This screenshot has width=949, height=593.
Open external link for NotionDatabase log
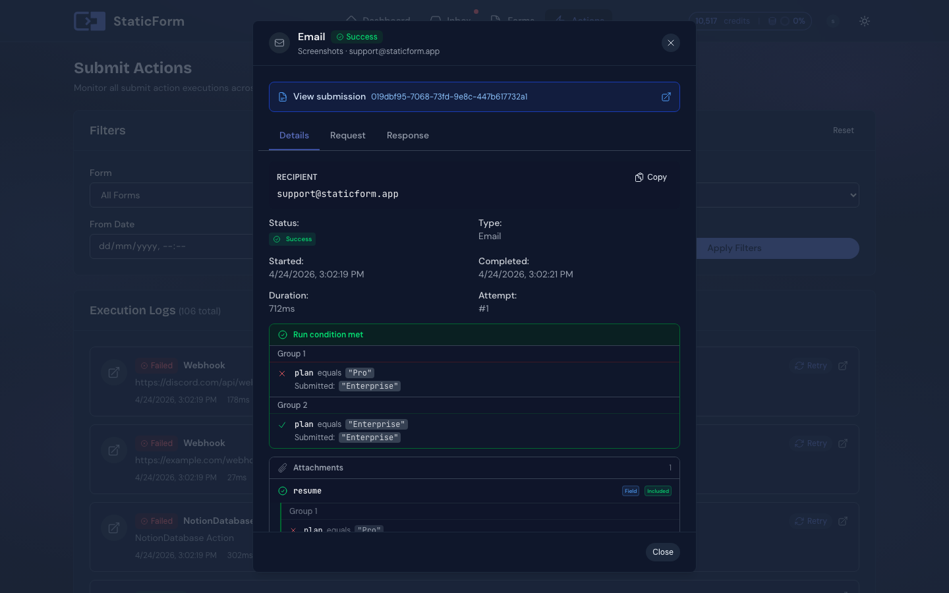point(843,521)
